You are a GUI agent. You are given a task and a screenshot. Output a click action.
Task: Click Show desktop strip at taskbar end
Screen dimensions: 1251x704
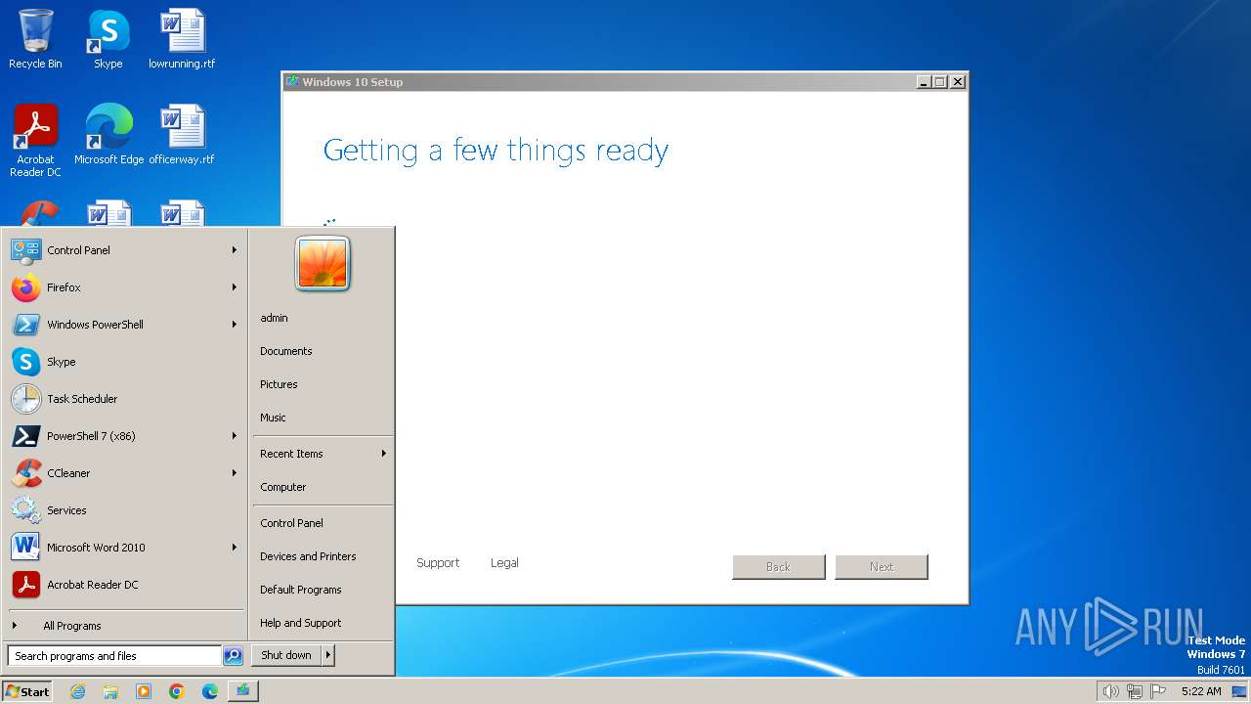point(1239,691)
